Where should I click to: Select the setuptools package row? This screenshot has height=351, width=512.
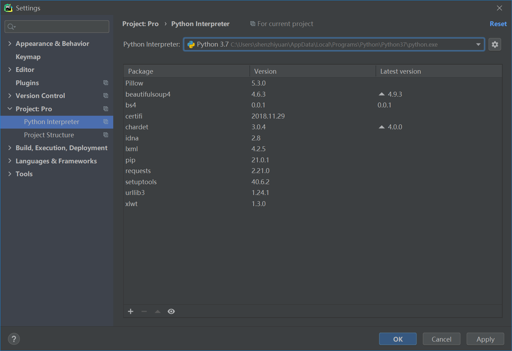point(313,182)
